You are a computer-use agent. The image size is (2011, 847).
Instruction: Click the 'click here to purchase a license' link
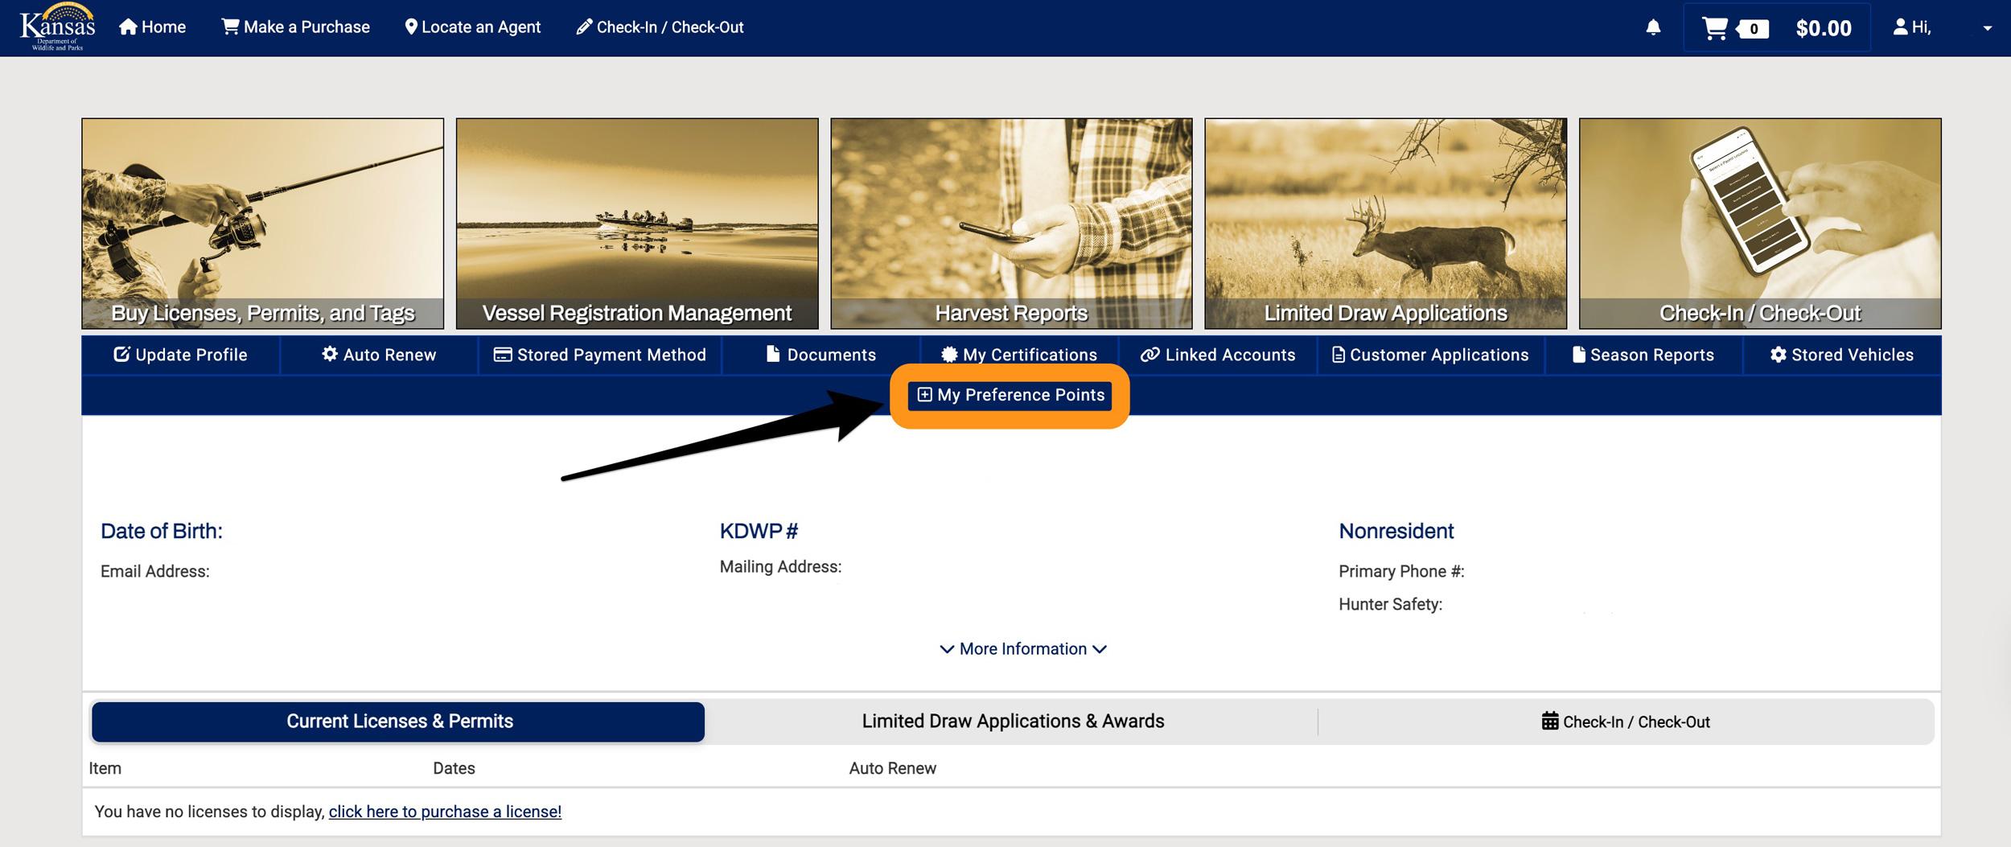pos(445,812)
